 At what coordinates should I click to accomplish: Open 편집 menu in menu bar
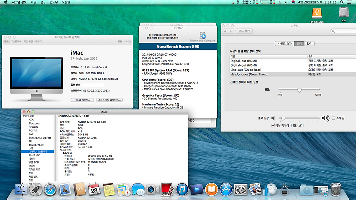click(43, 2)
